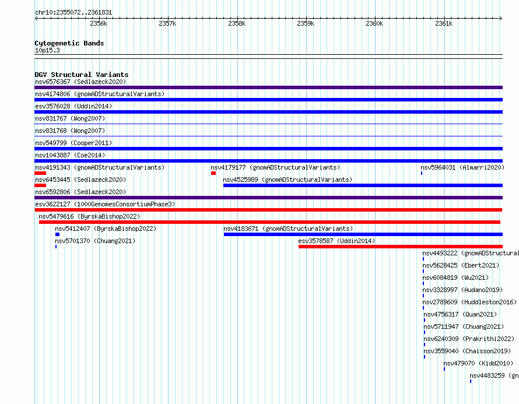The width and height of the screenshot is (519, 404).
Task: Click the nsv6576367 (Sedlazeck2020) variant label
Action: coord(80,82)
